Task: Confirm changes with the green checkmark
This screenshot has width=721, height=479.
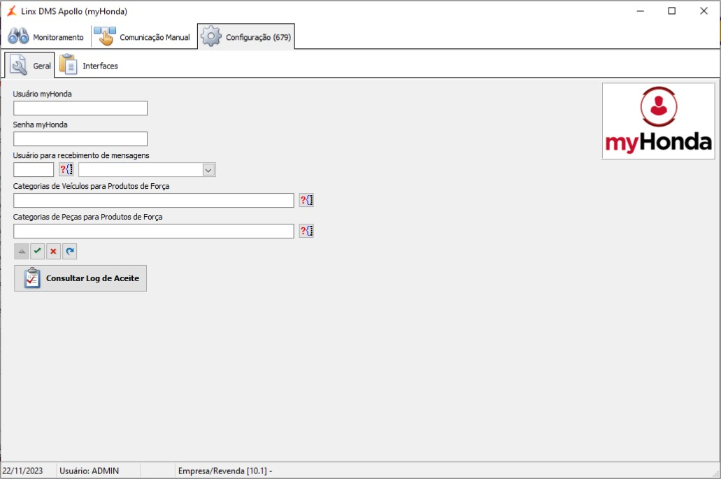Action: pos(38,252)
